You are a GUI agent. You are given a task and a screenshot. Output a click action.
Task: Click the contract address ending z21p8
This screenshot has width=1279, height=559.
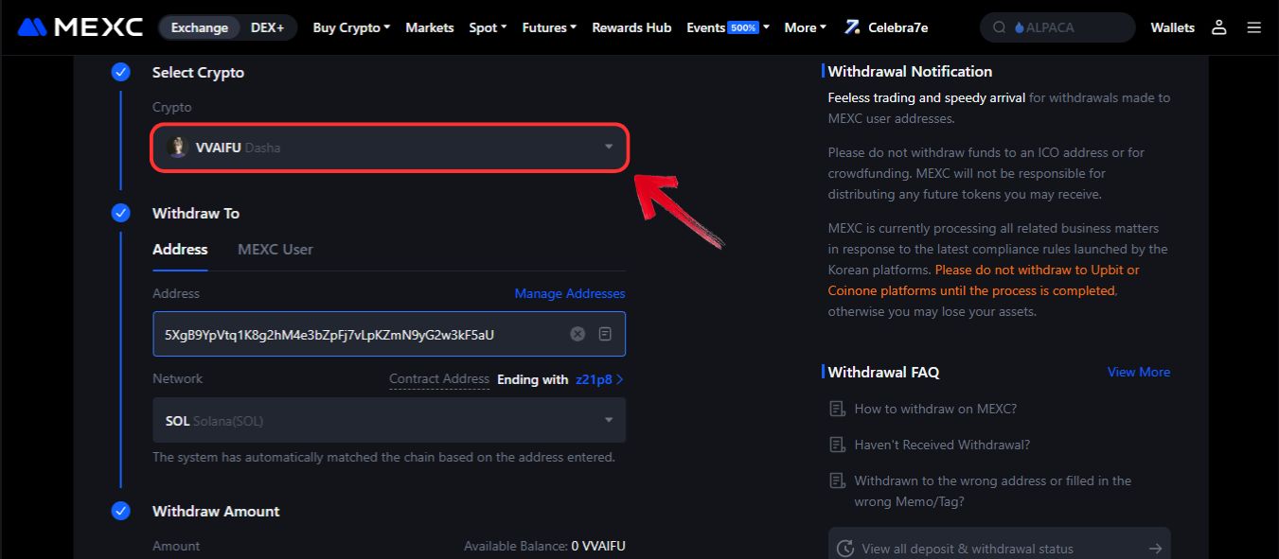click(600, 379)
